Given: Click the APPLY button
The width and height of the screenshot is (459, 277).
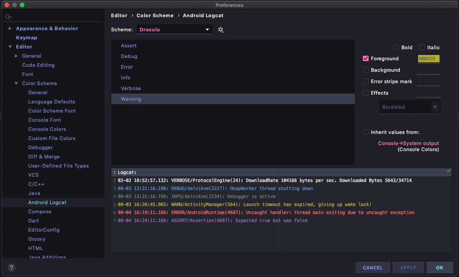Looking at the screenshot, I should click(408, 267).
